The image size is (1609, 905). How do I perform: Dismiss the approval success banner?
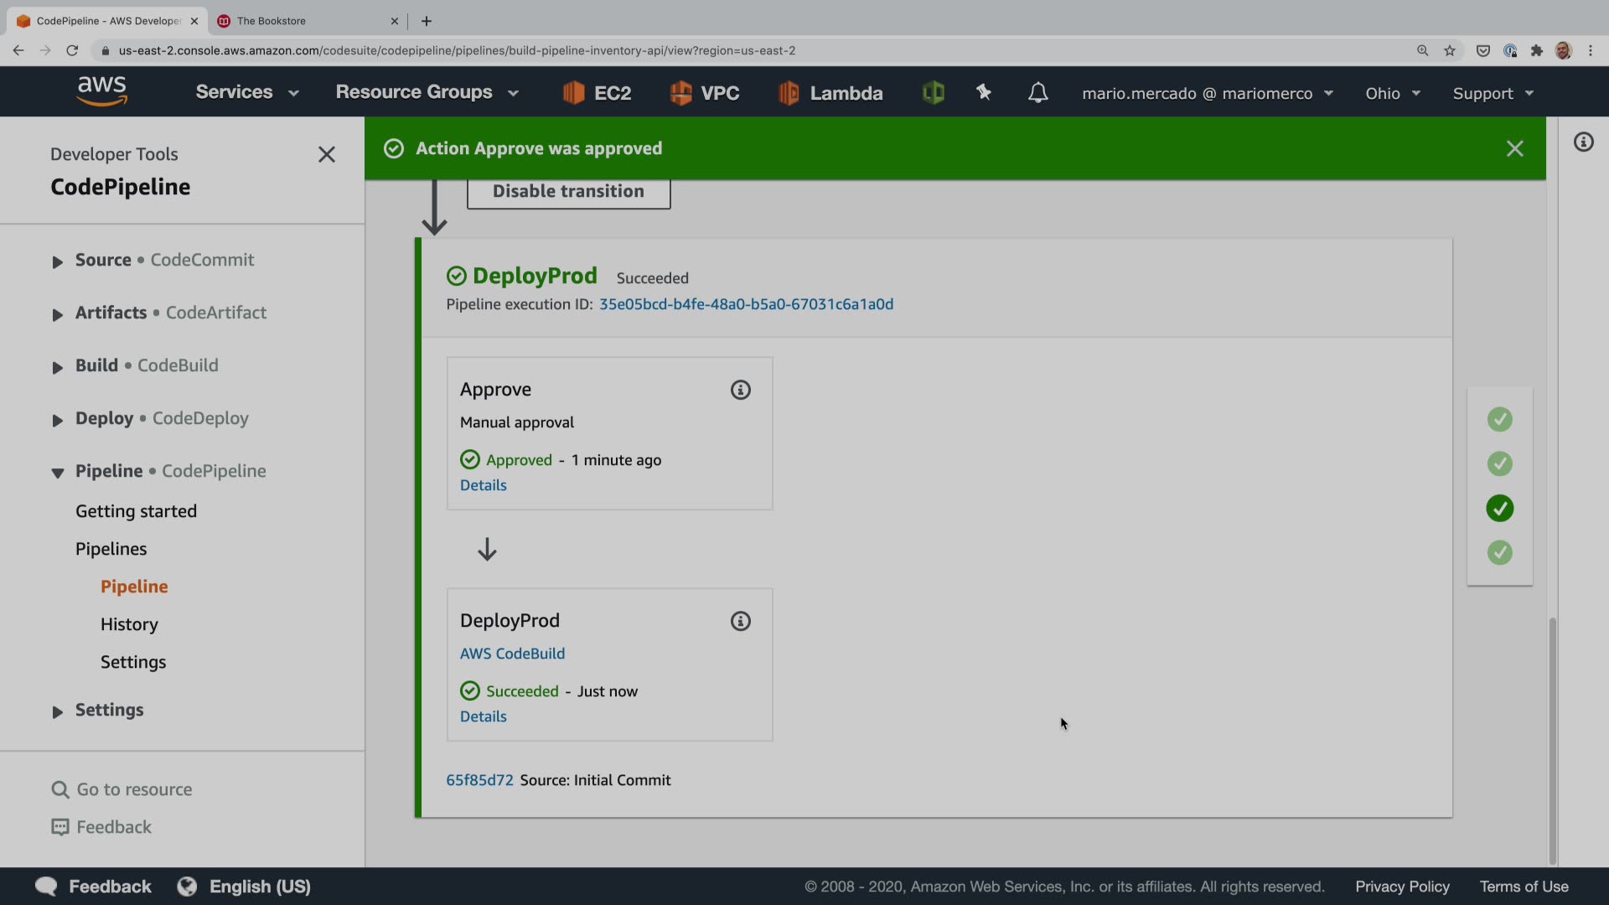coord(1514,148)
